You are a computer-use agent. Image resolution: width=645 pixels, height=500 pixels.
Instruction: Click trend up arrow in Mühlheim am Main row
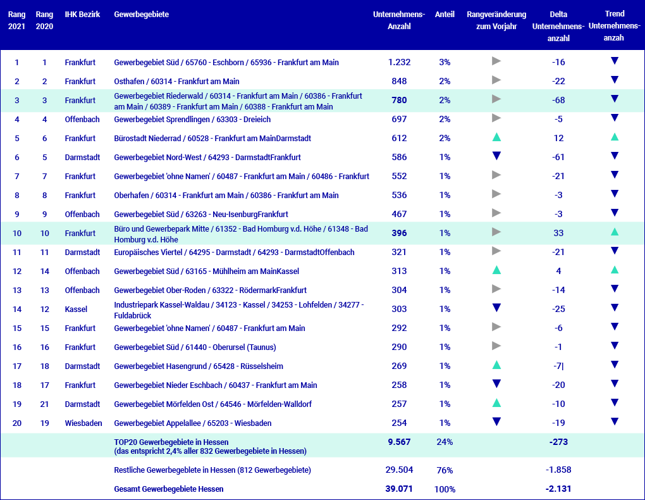(x=614, y=270)
